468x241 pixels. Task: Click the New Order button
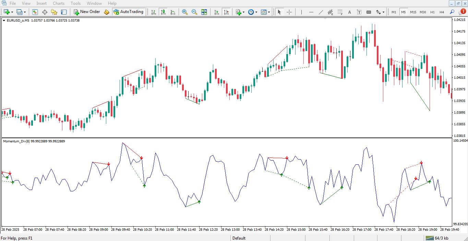pos(87,12)
